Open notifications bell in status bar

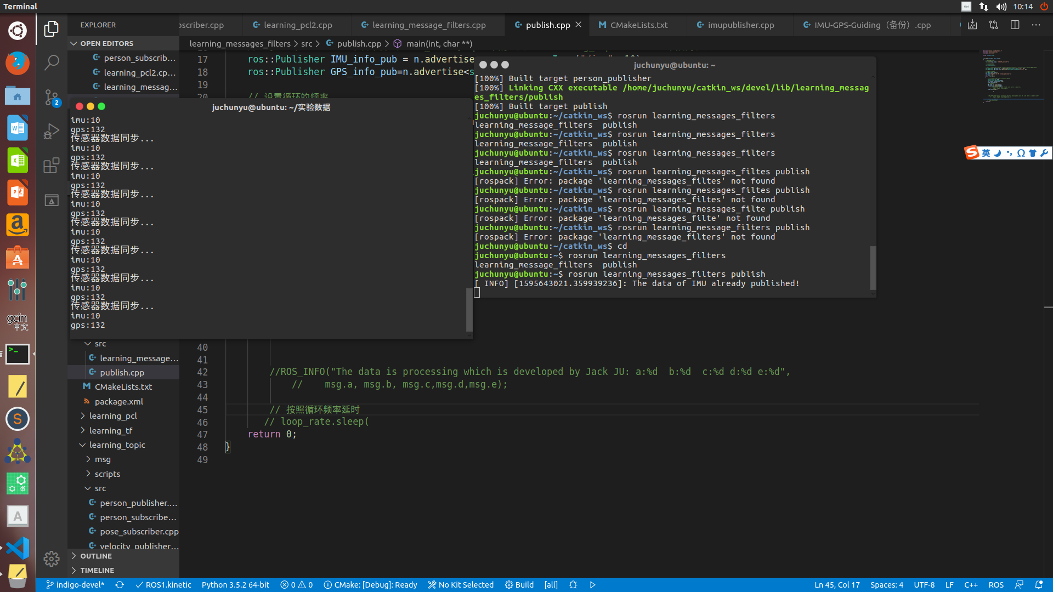[1039, 585]
